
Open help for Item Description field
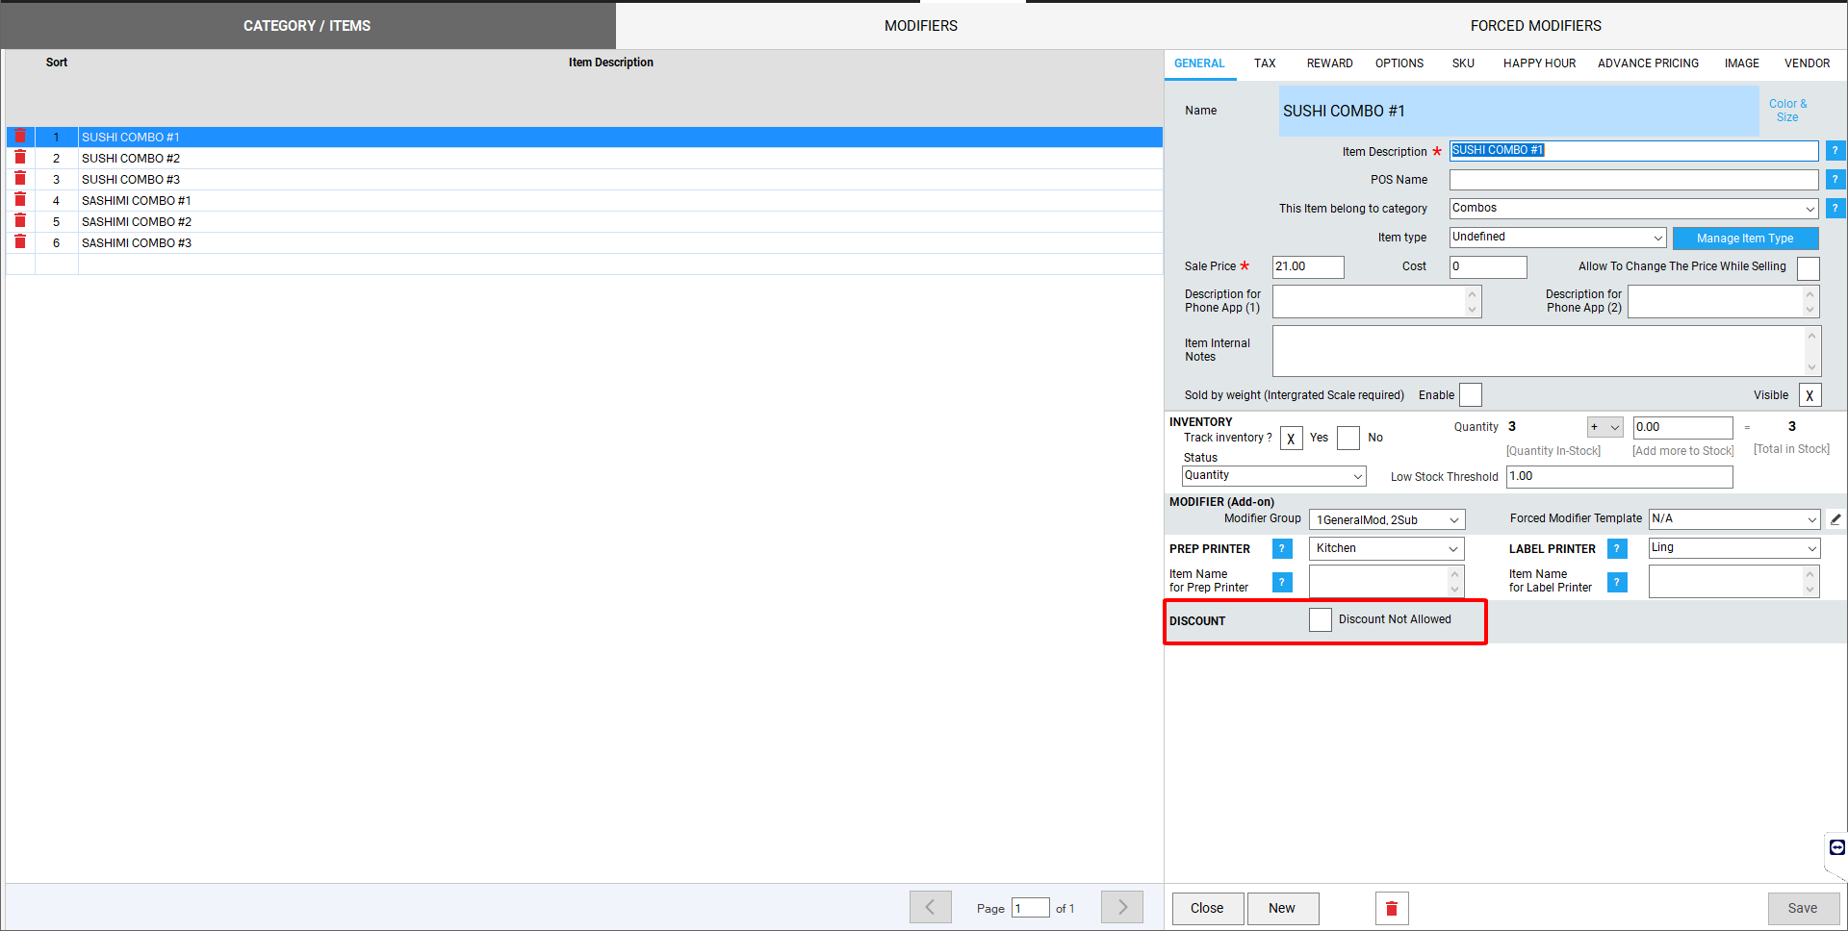[1835, 151]
